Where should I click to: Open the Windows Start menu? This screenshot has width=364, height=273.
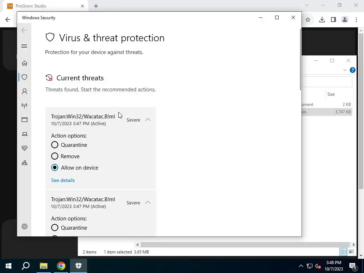tap(9, 266)
